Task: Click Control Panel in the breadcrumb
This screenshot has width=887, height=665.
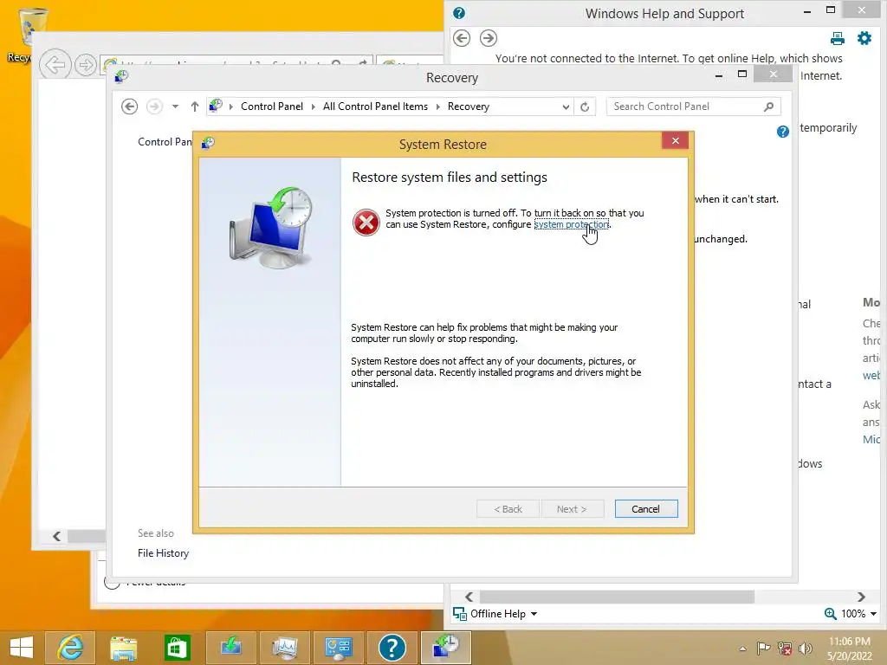Action: (271, 107)
